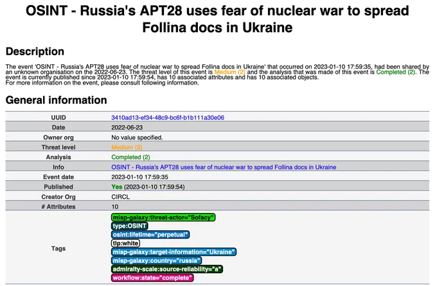
Task: Select the admiralty-scale:source-reliability="a" tag
Action: coord(167,269)
